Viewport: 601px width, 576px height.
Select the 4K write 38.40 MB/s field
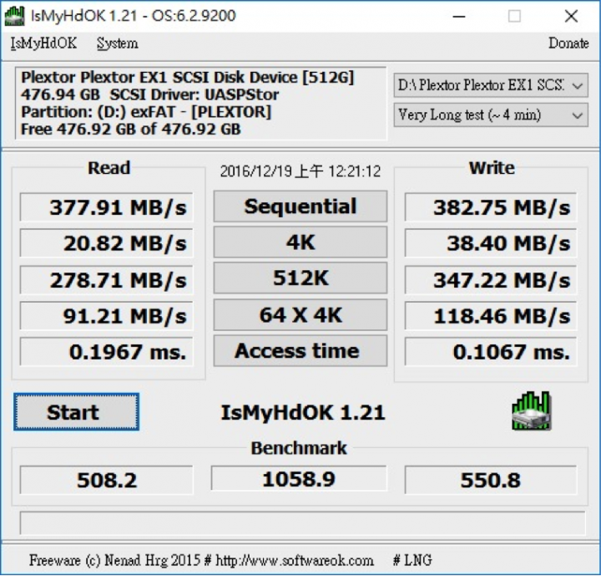491,243
